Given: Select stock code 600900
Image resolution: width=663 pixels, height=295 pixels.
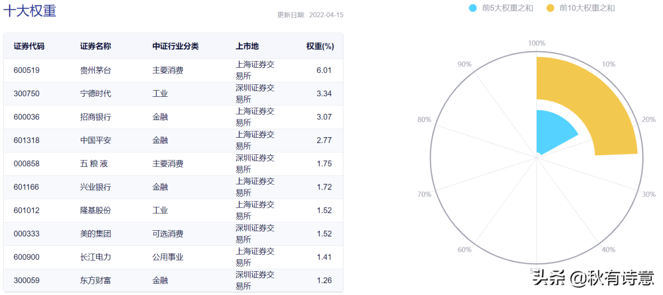Looking at the screenshot, I should (x=26, y=257).
